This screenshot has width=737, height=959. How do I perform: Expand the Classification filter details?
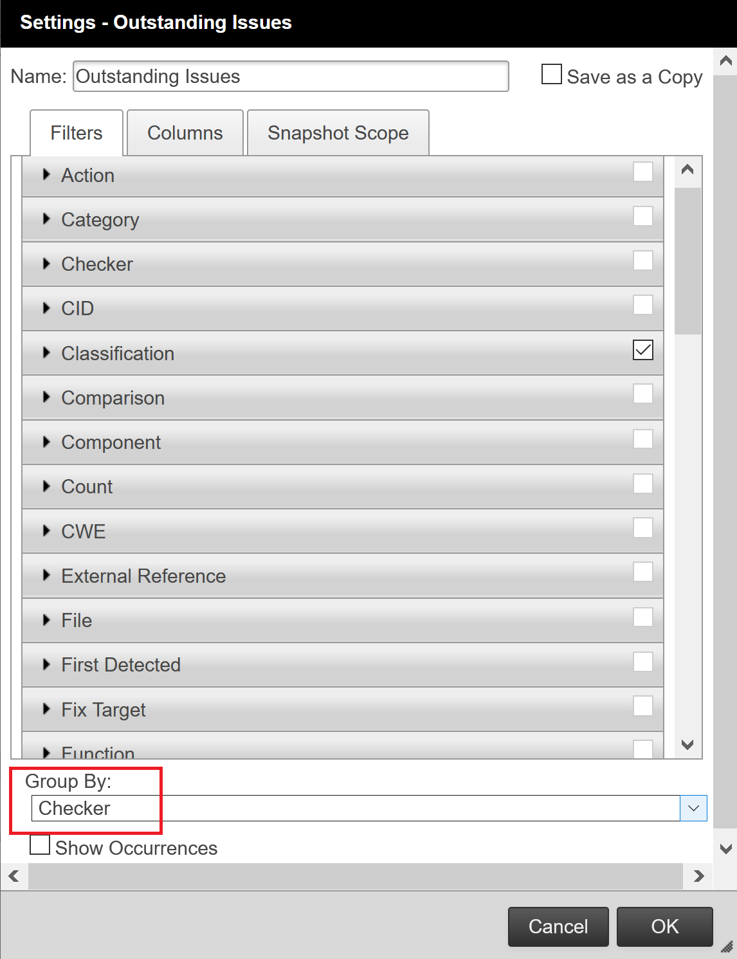coord(46,353)
